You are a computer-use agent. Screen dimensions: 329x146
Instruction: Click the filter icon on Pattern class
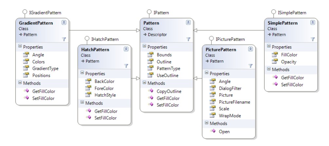point(188,39)
